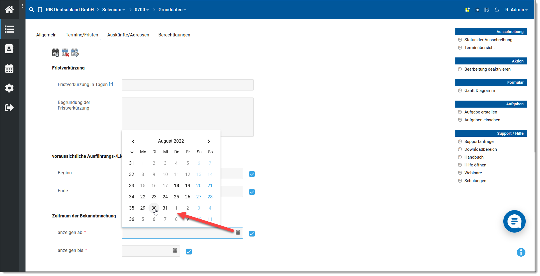The width and height of the screenshot is (540, 276).
Task: Open the R. Admin user menu
Action: (516, 10)
